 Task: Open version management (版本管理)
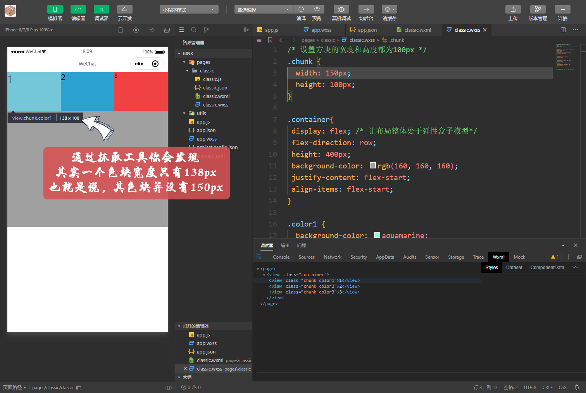(538, 9)
